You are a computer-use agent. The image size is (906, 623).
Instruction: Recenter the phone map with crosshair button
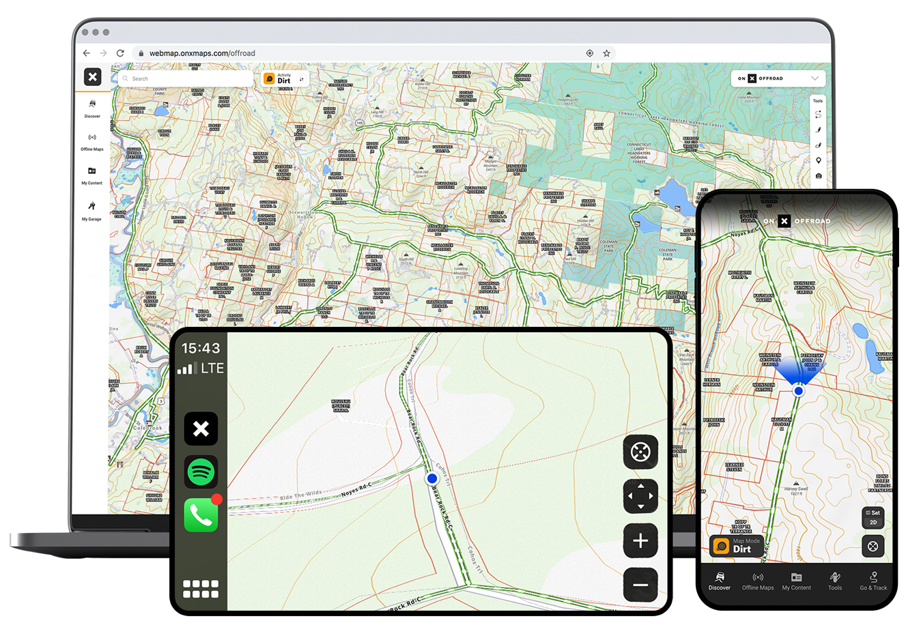coord(873,547)
